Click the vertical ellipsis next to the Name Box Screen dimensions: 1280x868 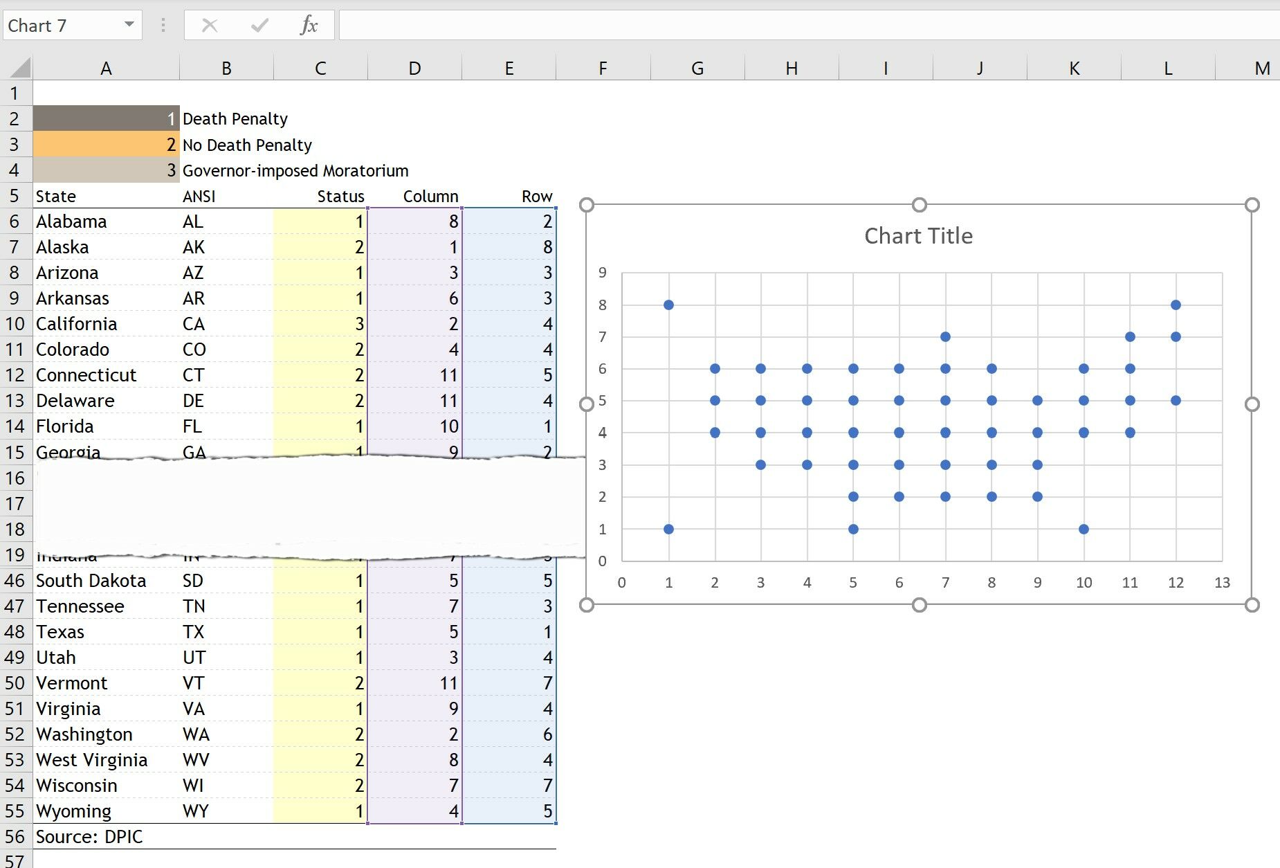coord(163,26)
